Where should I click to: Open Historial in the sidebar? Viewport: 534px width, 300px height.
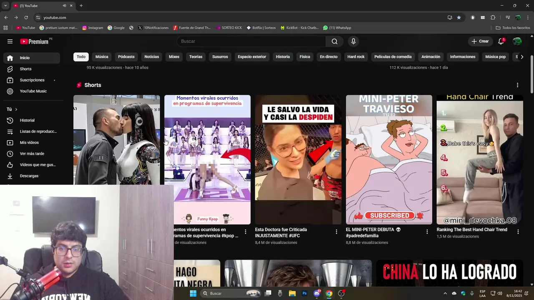click(x=32, y=120)
